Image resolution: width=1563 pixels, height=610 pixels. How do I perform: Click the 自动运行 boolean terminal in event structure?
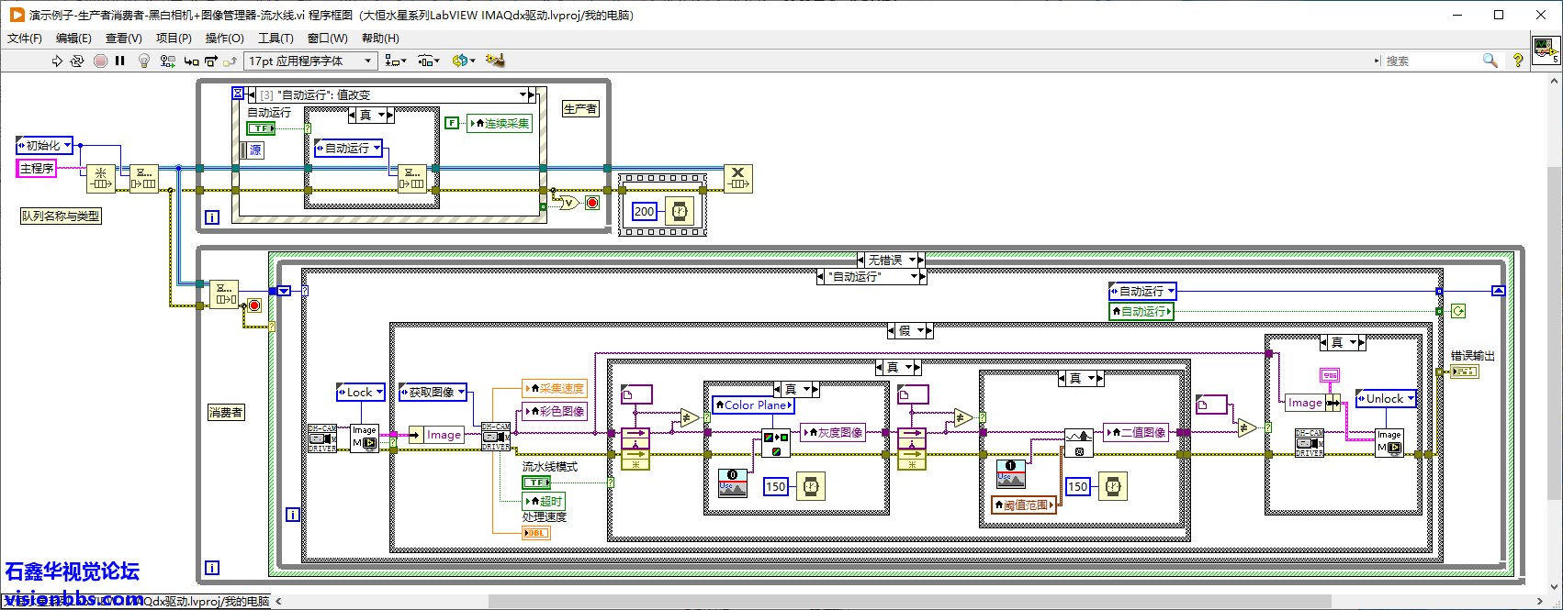click(261, 128)
